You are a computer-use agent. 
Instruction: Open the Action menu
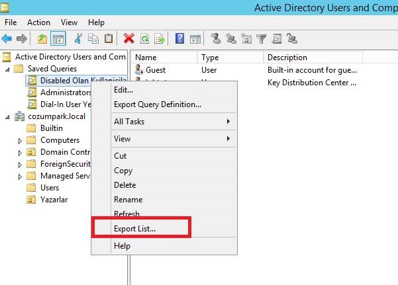click(x=38, y=22)
